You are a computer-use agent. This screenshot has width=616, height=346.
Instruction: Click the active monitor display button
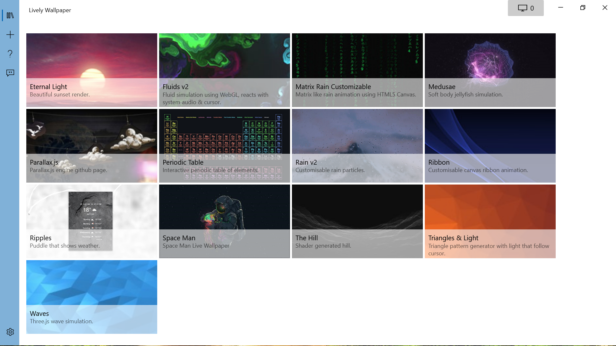(x=526, y=8)
